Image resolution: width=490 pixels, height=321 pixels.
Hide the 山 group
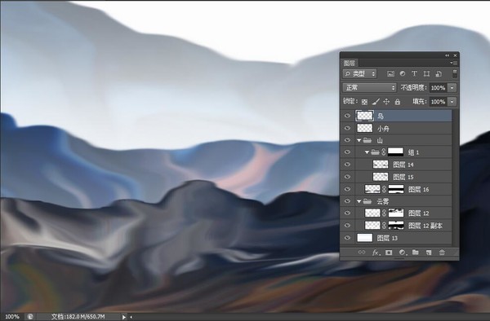coord(347,140)
